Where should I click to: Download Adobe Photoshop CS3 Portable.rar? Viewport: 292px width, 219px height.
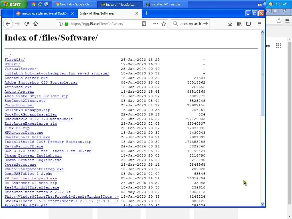pos(41,82)
